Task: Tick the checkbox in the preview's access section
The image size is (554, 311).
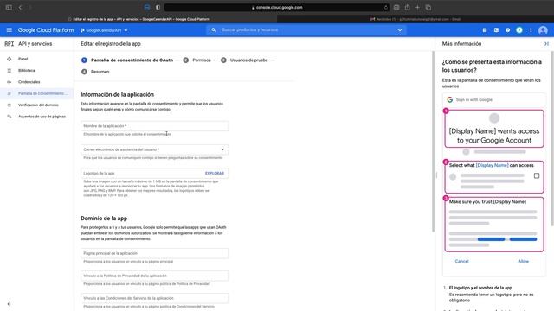Action: pyautogui.click(x=537, y=175)
